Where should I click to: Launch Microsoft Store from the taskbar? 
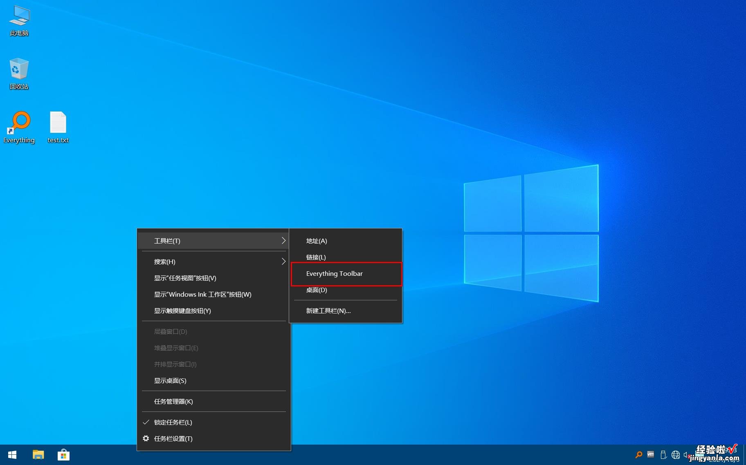(x=63, y=455)
